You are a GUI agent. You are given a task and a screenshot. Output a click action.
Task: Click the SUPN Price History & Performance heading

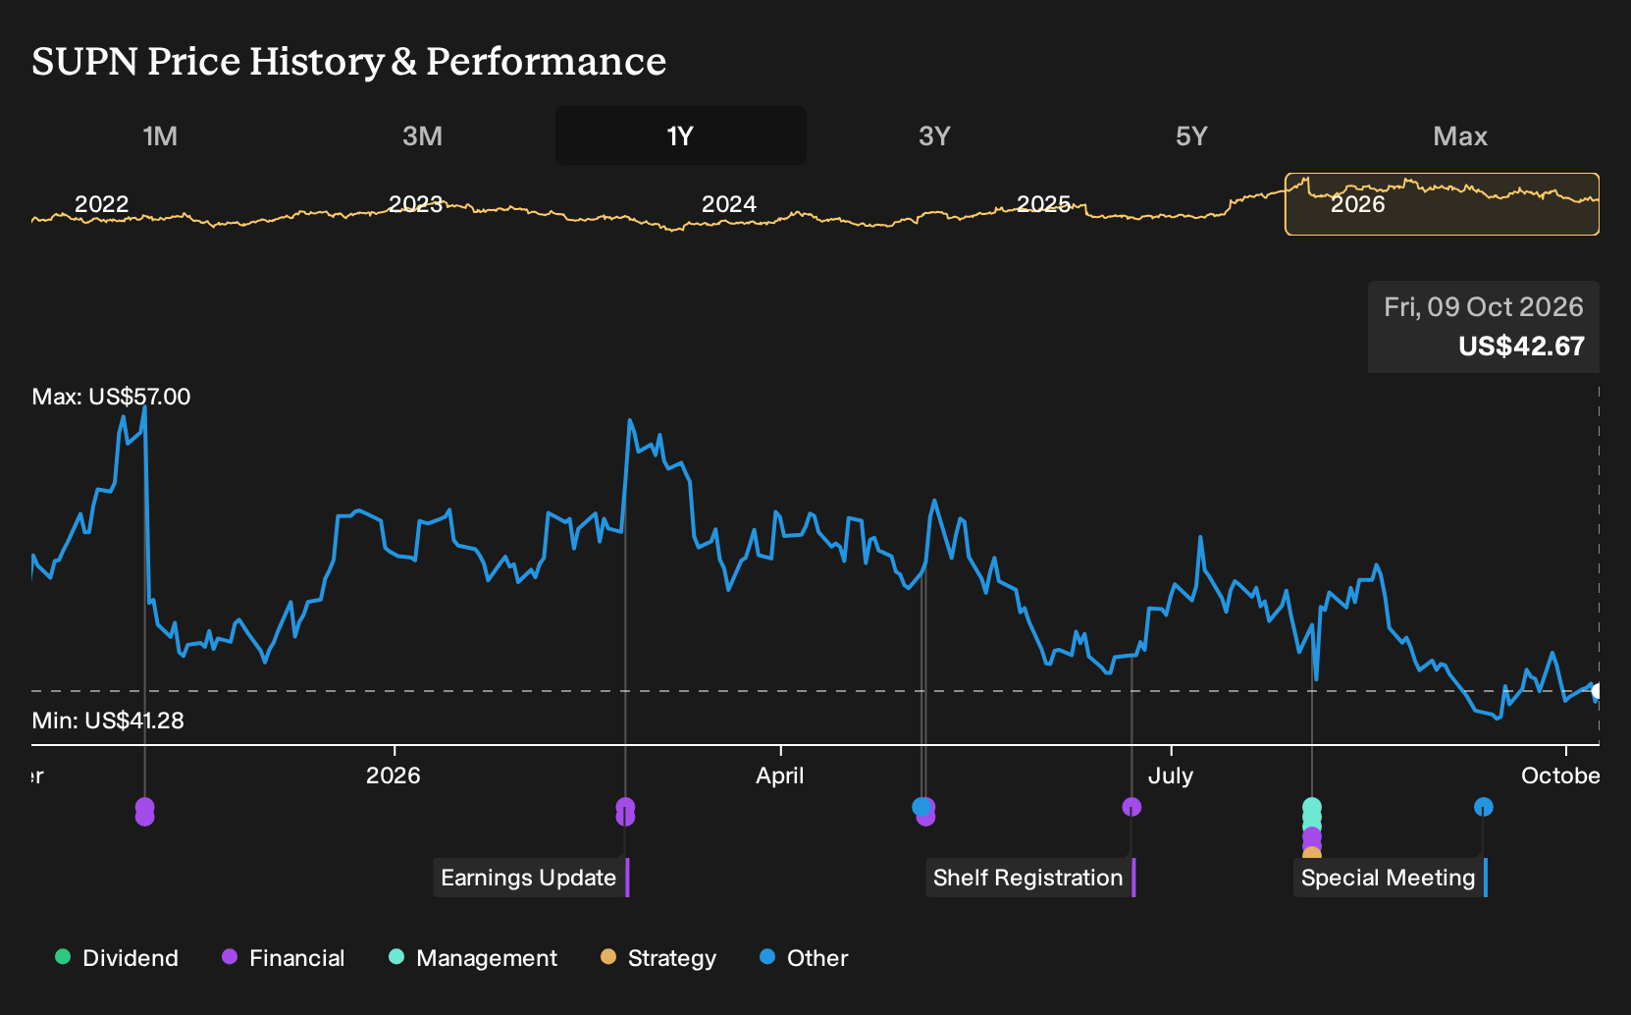349,61
